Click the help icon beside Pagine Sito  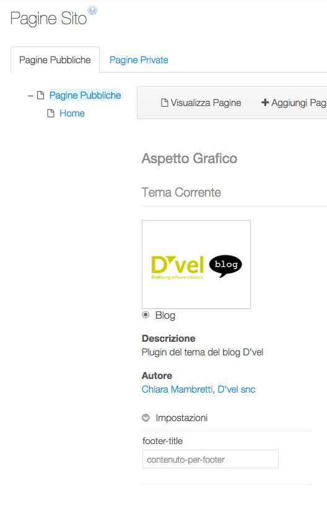92,11
